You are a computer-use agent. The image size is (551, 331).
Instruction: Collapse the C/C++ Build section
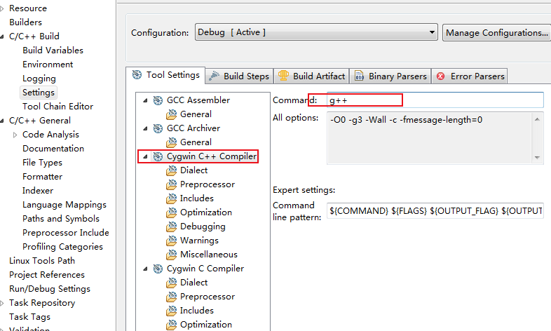point(2,36)
